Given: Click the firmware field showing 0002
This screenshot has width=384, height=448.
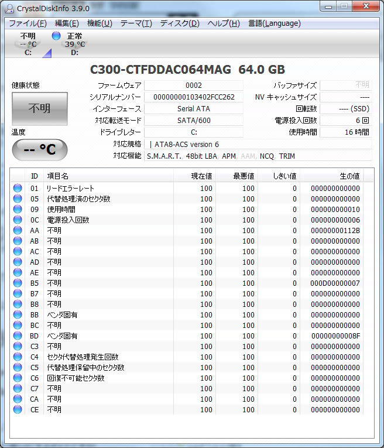Looking at the screenshot, I should pyautogui.click(x=194, y=86).
